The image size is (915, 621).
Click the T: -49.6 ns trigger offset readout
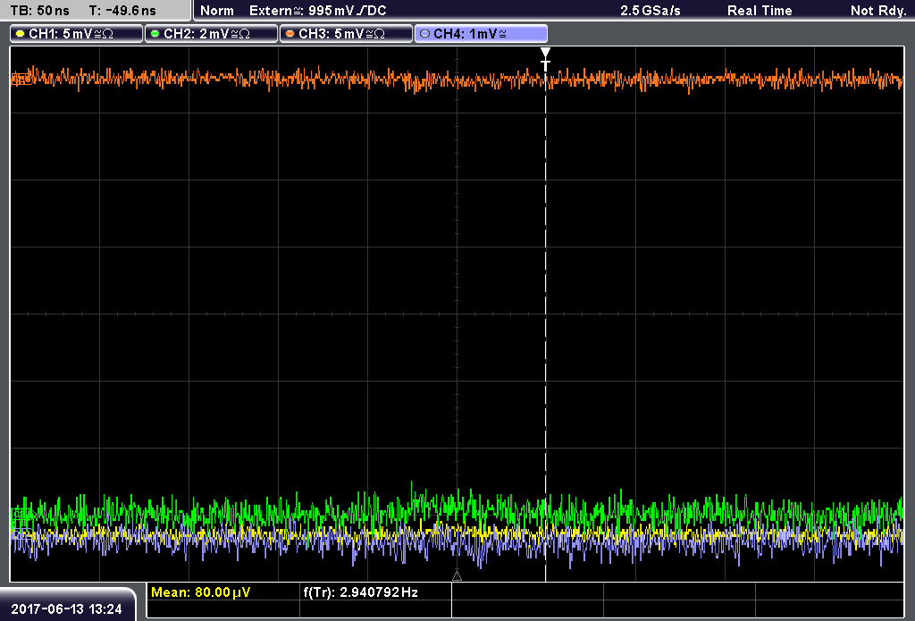point(122,11)
